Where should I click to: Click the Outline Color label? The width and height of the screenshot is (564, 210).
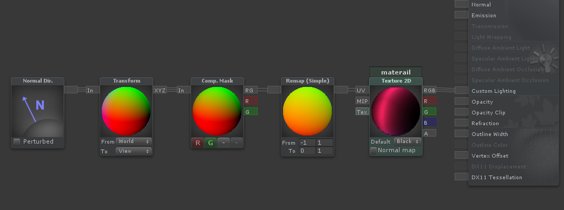[x=490, y=145]
